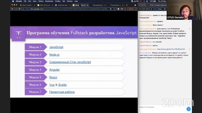Open the Bookmarks menu
The height and width of the screenshot is (113, 202).
(49, 1)
